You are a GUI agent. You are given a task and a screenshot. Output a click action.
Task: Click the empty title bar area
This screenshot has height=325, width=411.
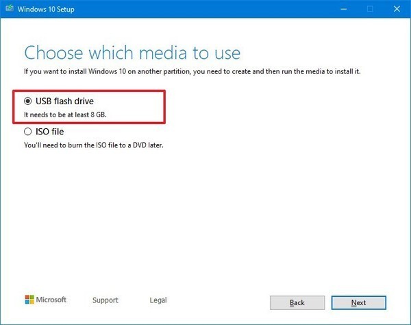coord(206,9)
